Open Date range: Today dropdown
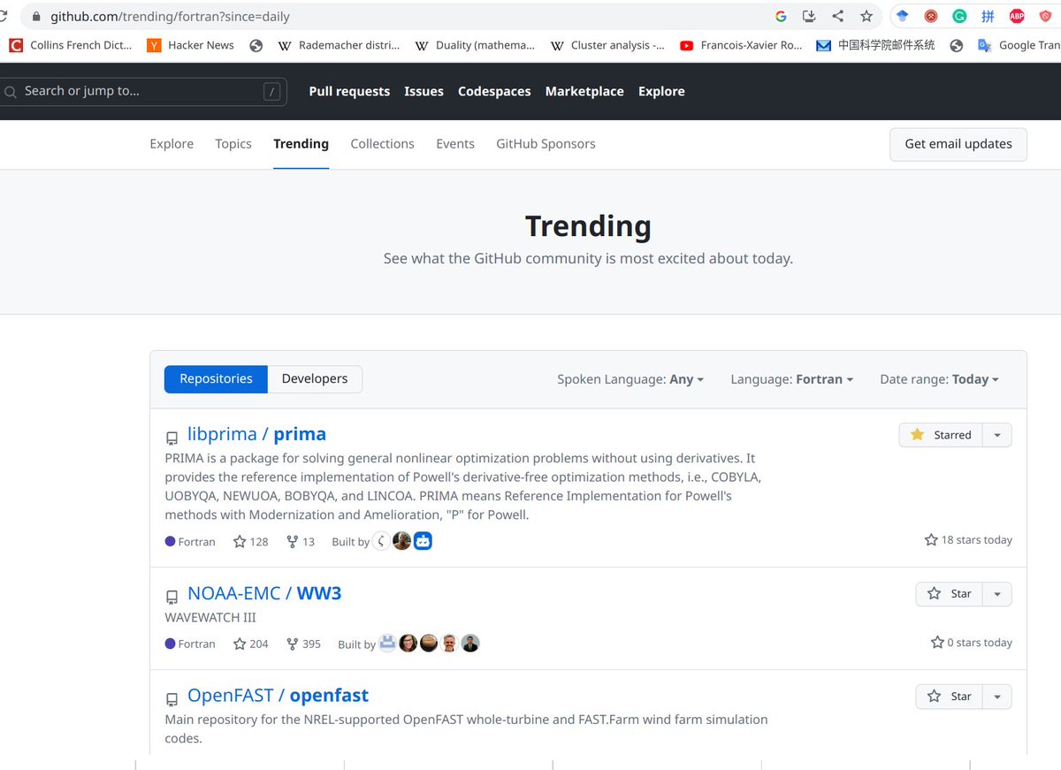The width and height of the screenshot is (1061, 770). click(939, 379)
